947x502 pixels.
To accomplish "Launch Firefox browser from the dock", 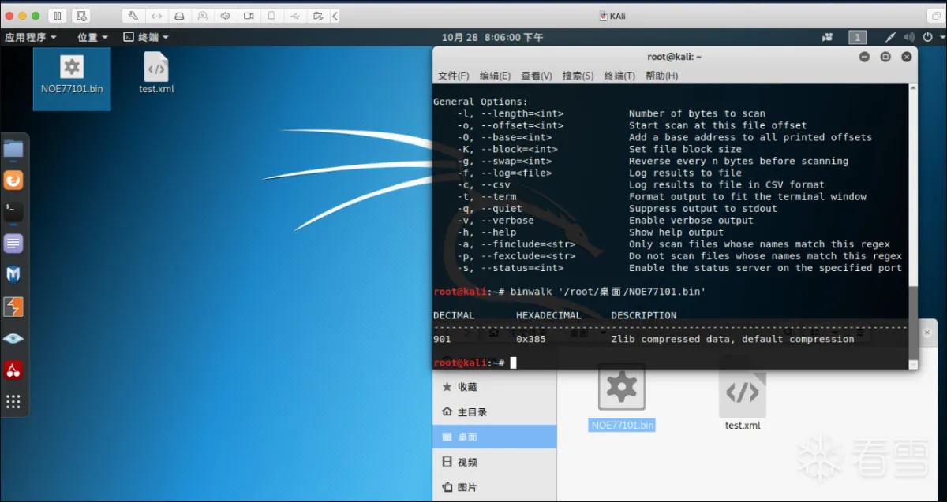I will [x=13, y=180].
